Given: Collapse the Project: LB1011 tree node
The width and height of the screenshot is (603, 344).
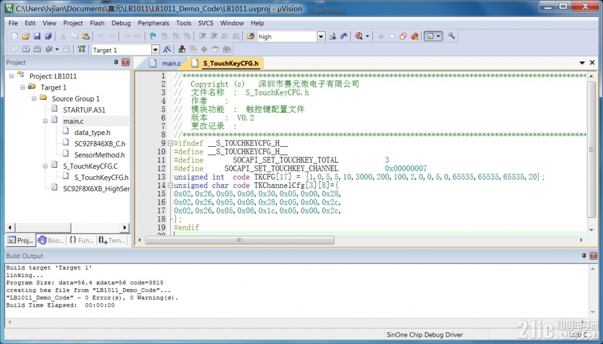Looking at the screenshot, I should [x=12, y=76].
